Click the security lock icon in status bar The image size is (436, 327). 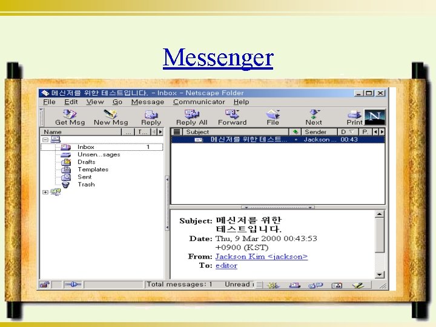[44, 285]
